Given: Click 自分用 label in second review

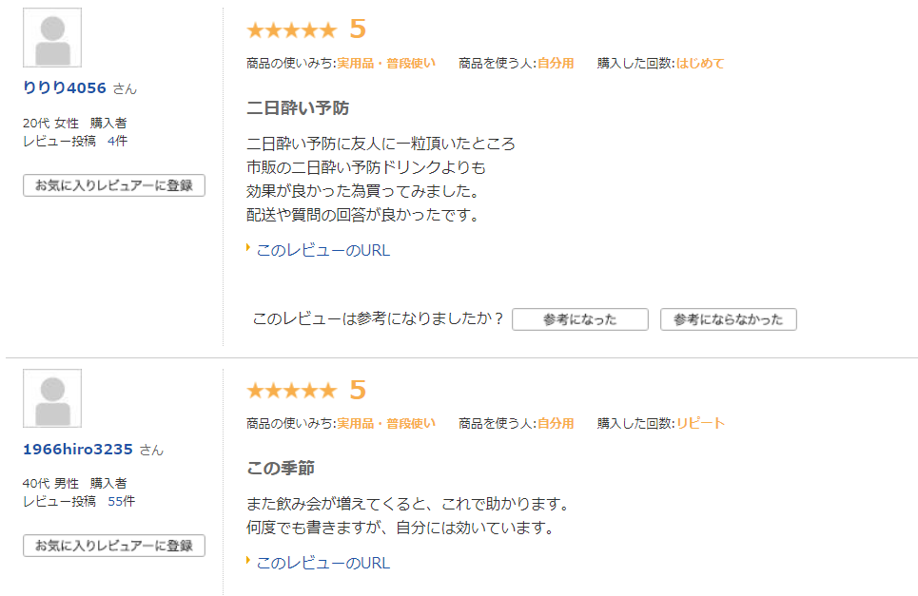Looking at the screenshot, I should (x=556, y=424).
